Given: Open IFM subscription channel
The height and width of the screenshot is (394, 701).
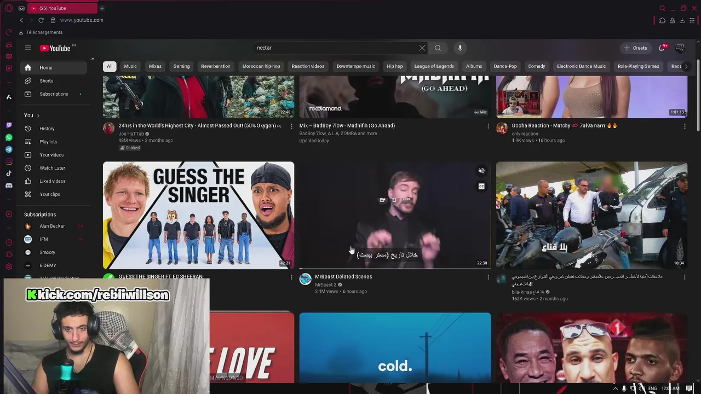Looking at the screenshot, I should 54,239.
